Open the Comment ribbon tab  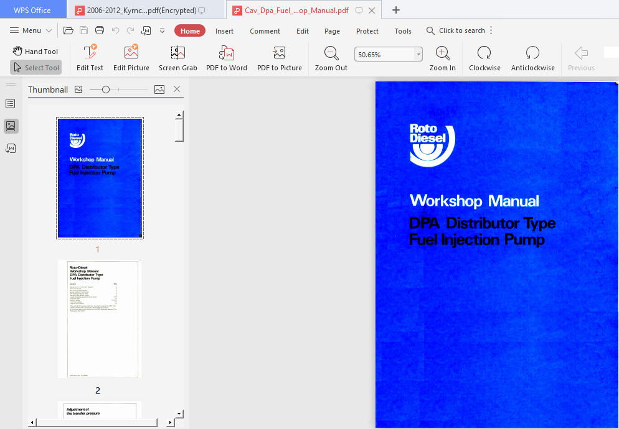tap(265, 30)
